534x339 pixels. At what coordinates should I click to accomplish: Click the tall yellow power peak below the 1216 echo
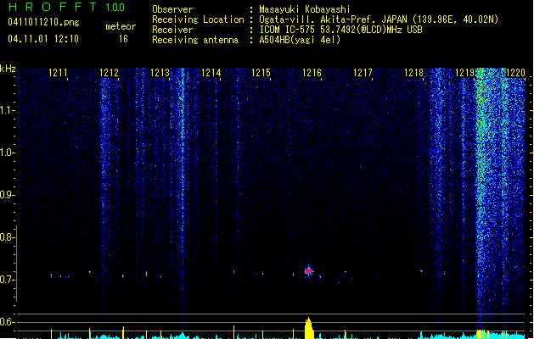[x=308, y=328]
